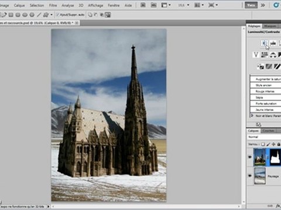
Task: Add a Threshold adjustment
Action: [277, 66]
